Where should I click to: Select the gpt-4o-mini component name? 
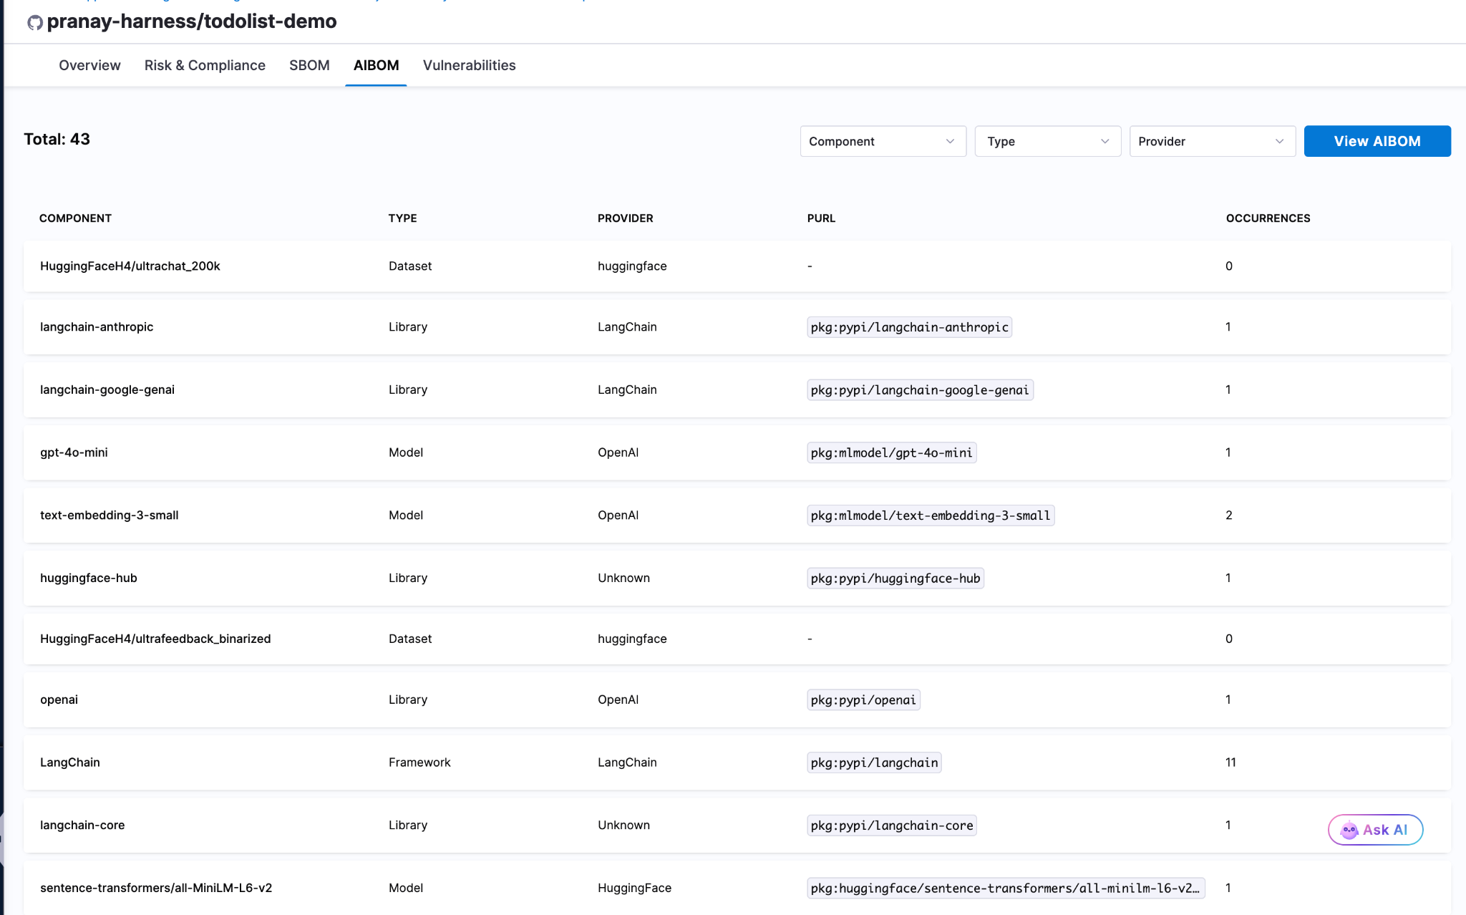[x=74, y=452]
